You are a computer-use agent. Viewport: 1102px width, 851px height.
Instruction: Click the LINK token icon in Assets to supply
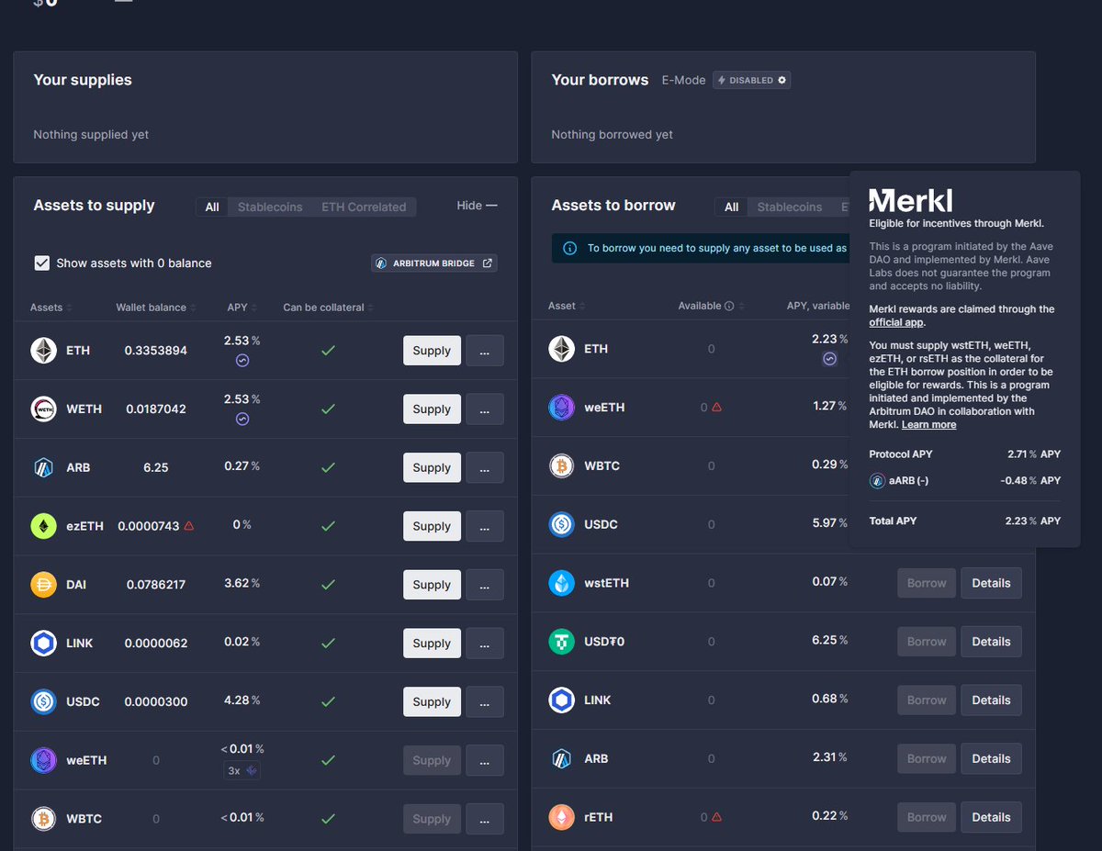point(44,644)
